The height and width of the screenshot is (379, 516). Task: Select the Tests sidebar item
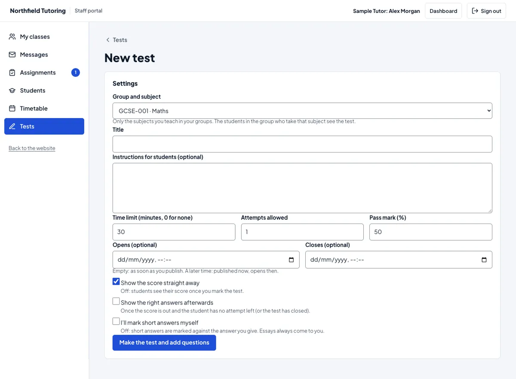(x=44, y=126)
